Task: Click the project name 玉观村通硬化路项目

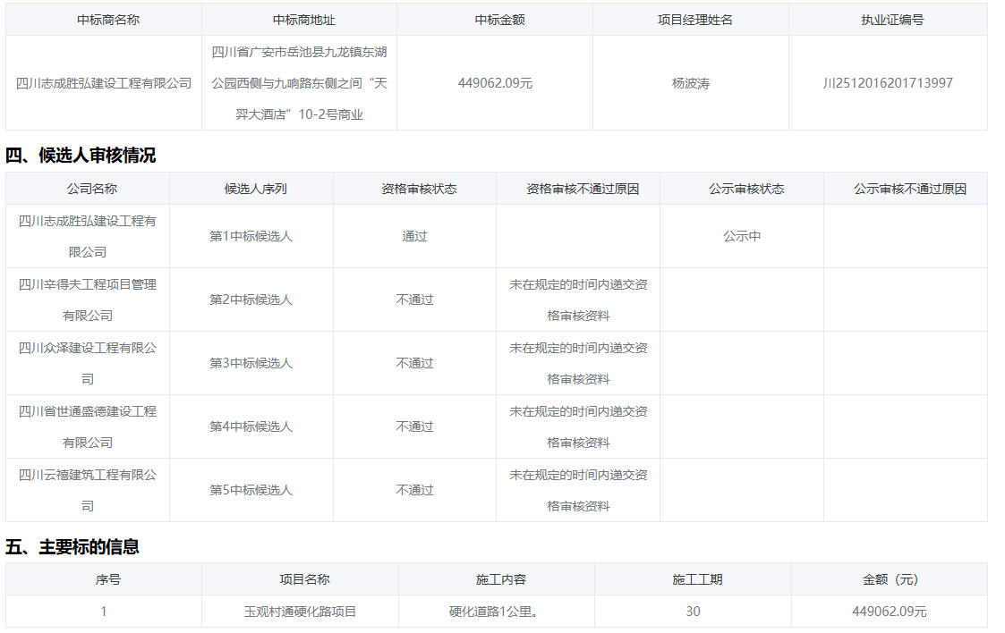Action: click(x=300, y=612)
